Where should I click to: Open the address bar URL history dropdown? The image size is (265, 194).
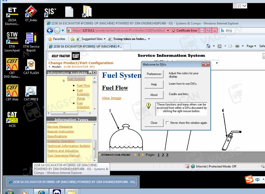168,31
